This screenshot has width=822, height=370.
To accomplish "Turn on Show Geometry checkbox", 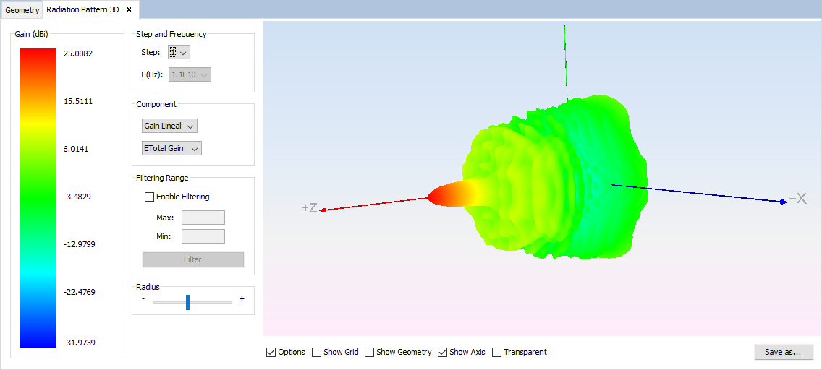I will tap(370, 353).
